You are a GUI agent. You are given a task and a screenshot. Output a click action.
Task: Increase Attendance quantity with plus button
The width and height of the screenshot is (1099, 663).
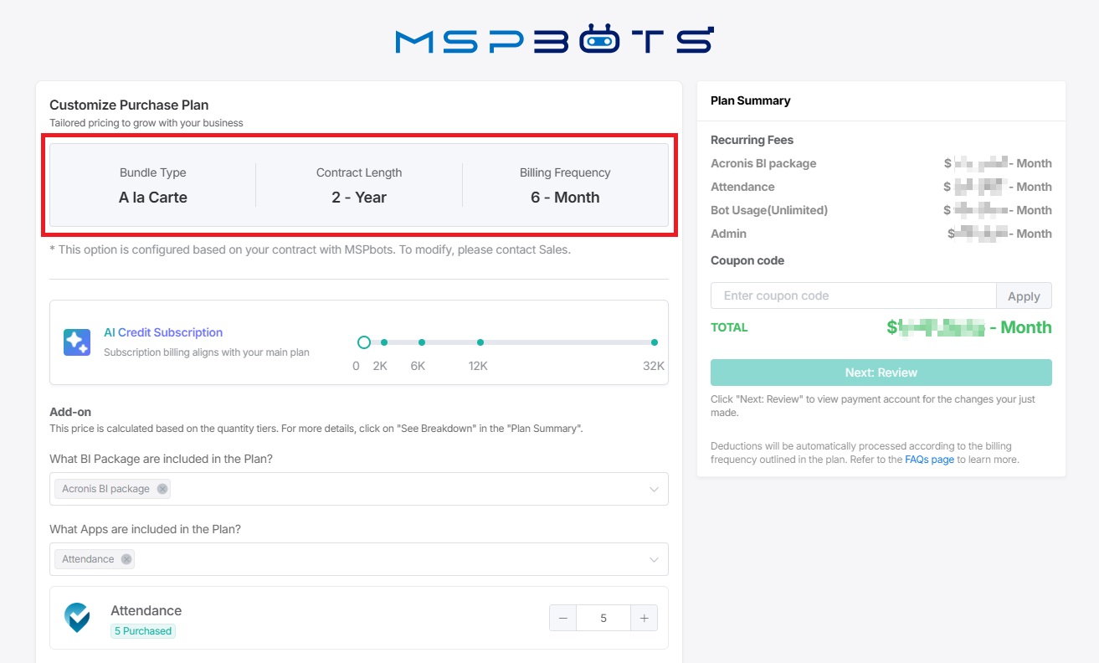click(x=644, y=619)
